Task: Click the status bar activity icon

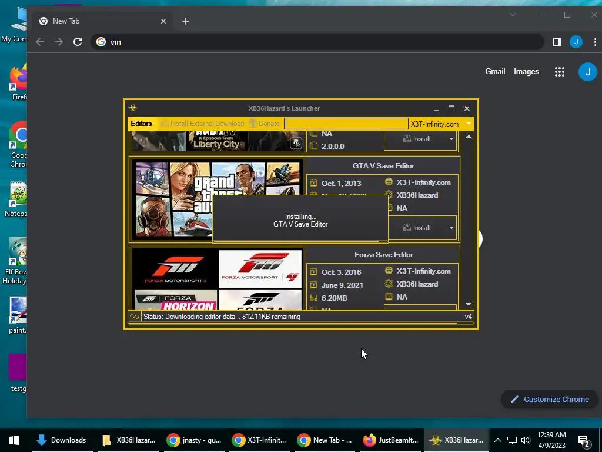Action: tap(135, 317)
